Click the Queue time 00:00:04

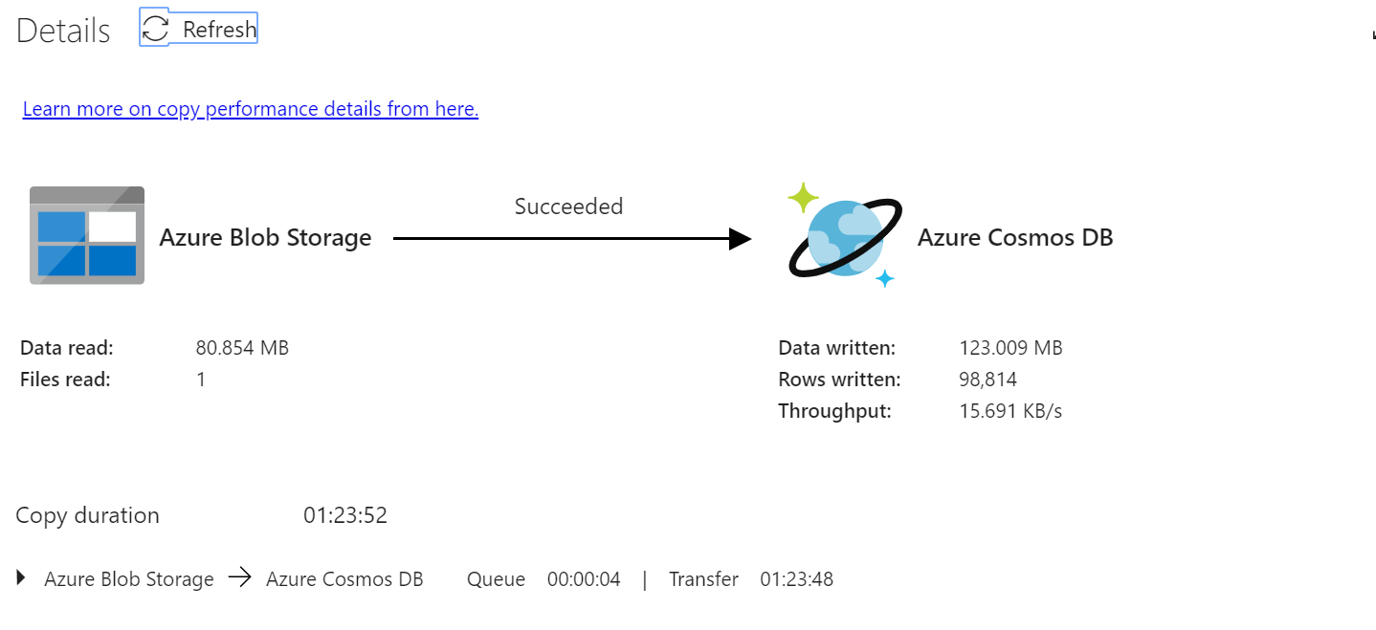[584, 578]
